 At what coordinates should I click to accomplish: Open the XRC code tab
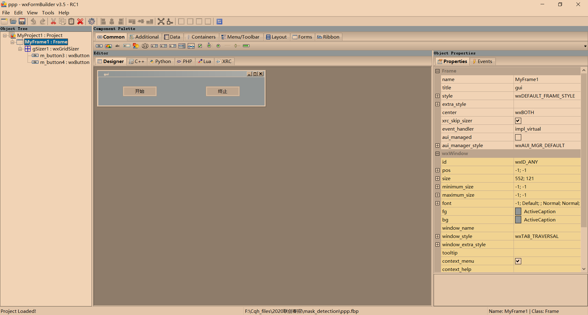pyautogui.click(x=224, y=61)
